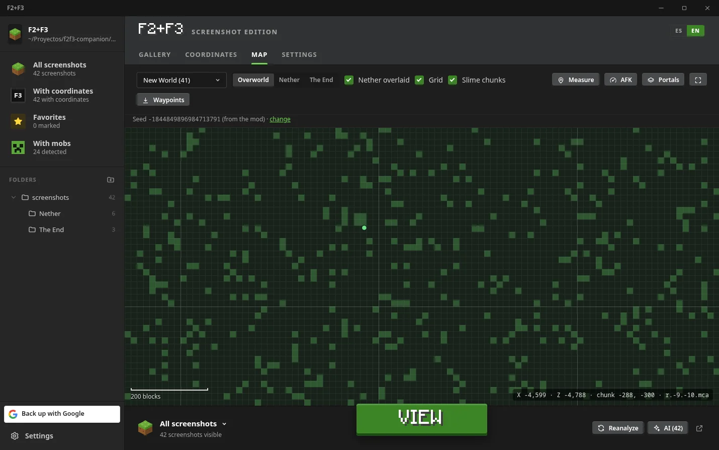
Task: Click the F2+F3 grass block project icon
Action: pyautogui.click(x=15, y=34)
